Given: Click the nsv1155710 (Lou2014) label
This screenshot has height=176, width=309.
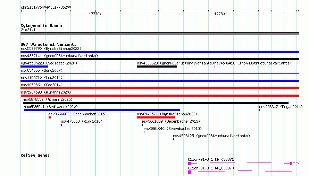Looking at the screenshot, I should click(42, 78).
